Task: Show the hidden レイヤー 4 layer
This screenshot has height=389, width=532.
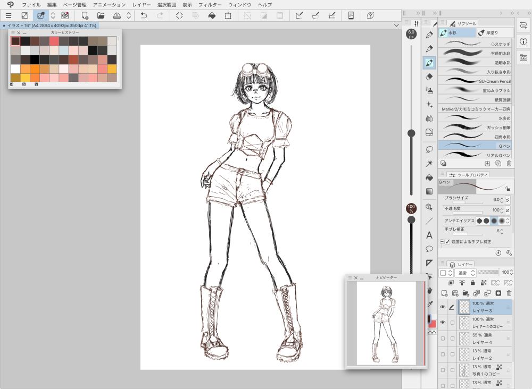Action: (442, 339)
